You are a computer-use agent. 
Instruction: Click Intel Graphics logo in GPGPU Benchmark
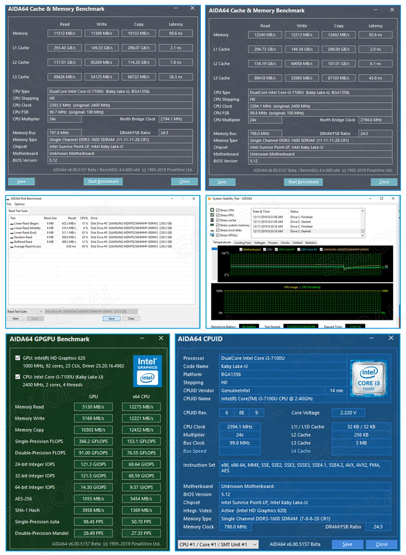[147, 371]
